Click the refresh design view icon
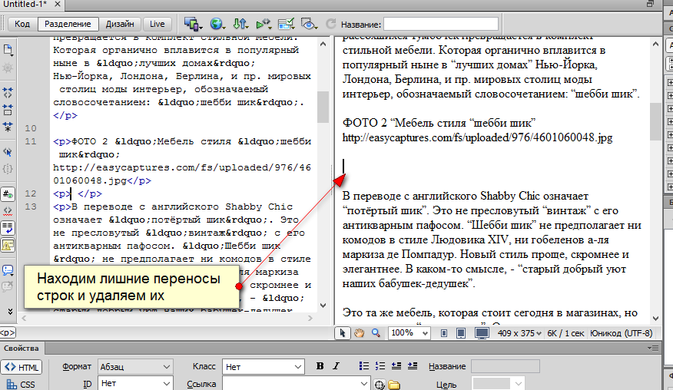673x390 pixels. point(331,24)
